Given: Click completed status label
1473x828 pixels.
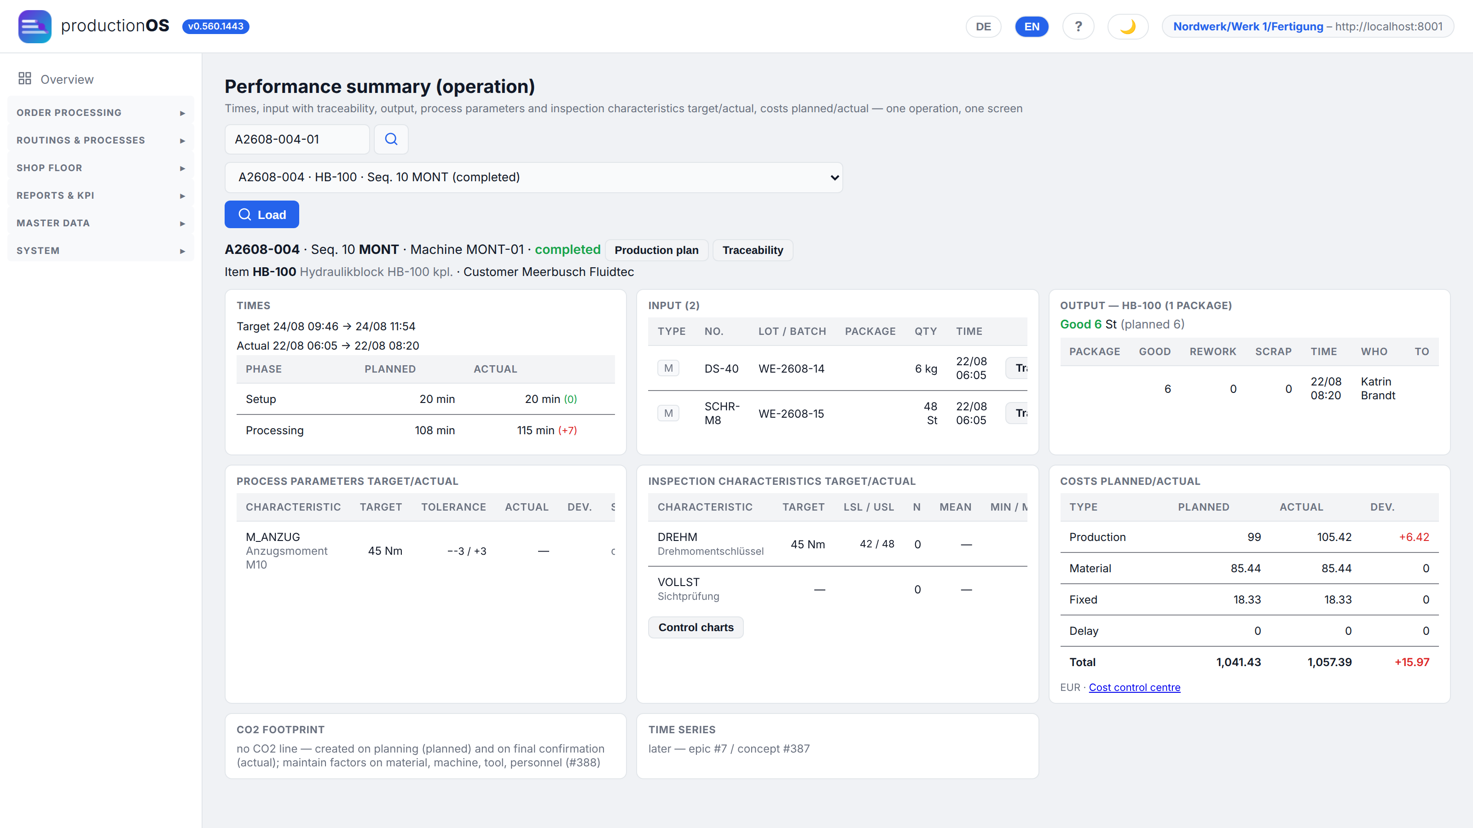Looking at the screenshot, I should click(567, 249).
